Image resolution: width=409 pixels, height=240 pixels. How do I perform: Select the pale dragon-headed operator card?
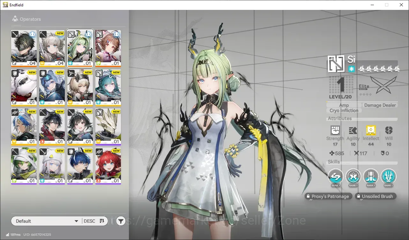tap(108, 127)
